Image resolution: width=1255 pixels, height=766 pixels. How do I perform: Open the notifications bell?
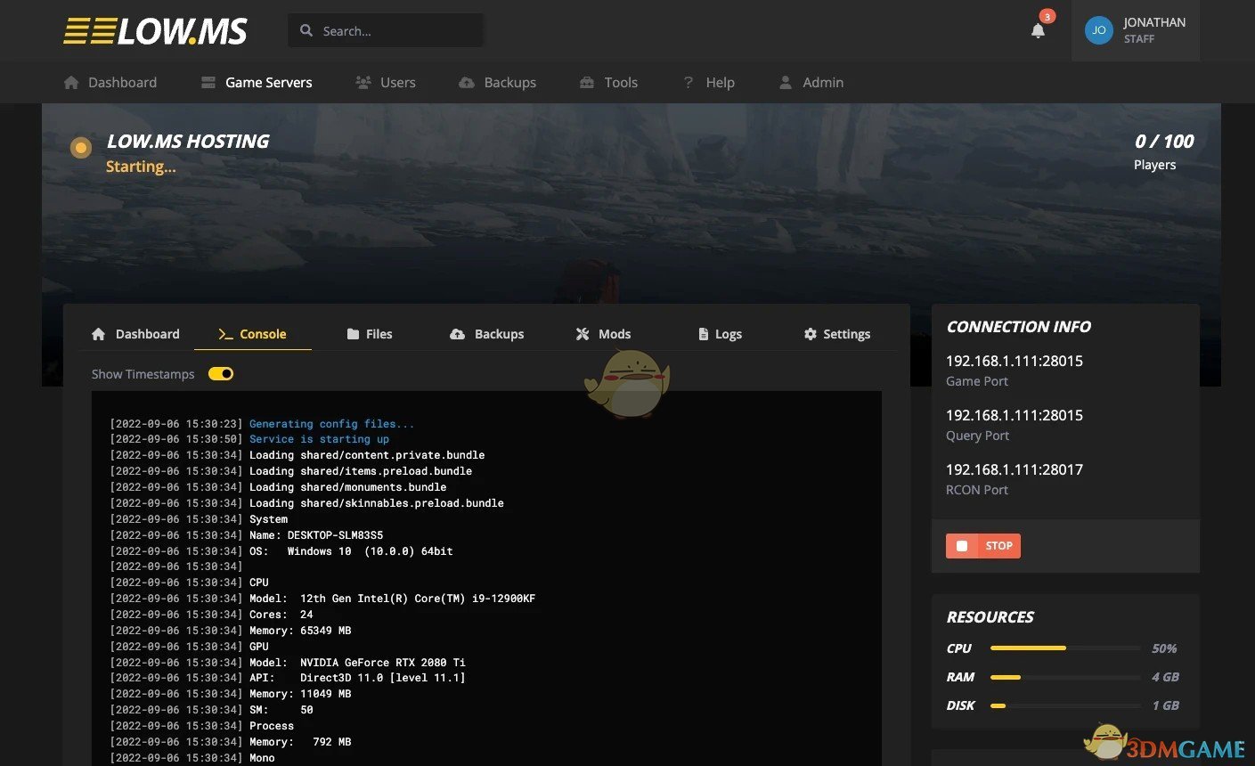click(1038, 31)
